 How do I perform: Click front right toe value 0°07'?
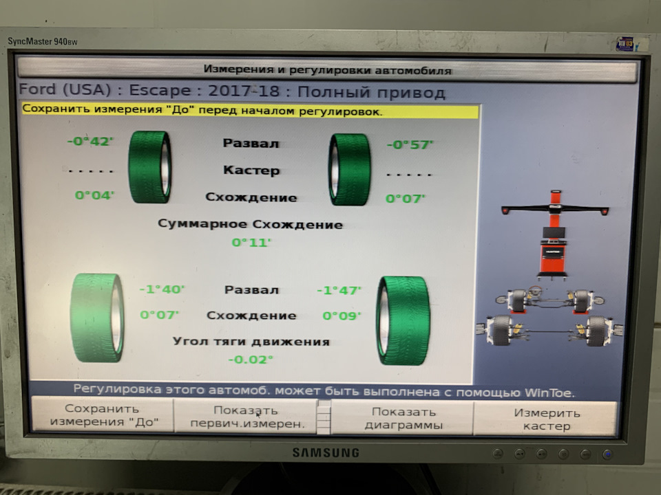(x=405, y=199)
